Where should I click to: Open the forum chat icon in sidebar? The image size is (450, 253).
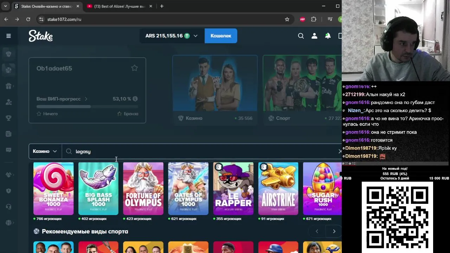coord(8,150)
